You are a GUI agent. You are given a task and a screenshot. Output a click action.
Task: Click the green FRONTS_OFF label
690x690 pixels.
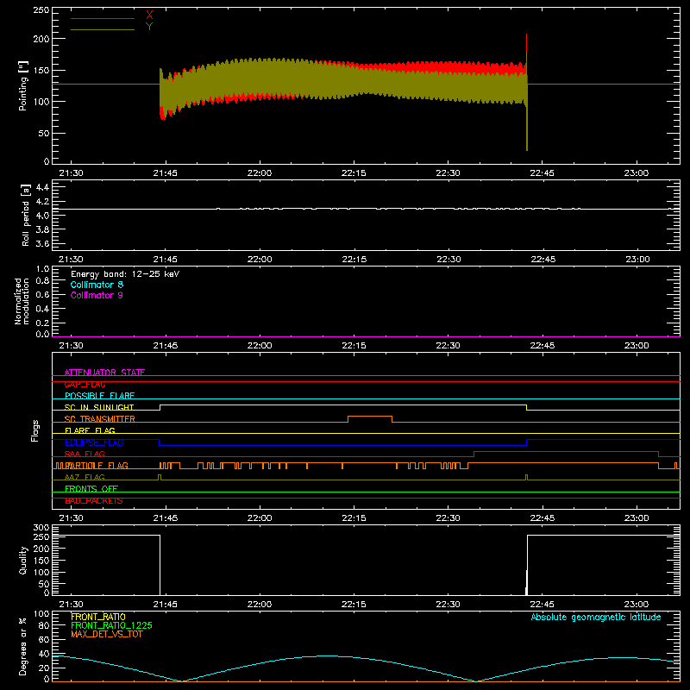(x=91, y=488)
